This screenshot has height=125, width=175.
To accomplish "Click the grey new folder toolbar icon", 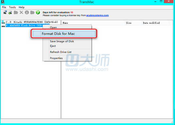I will (16, 13).
